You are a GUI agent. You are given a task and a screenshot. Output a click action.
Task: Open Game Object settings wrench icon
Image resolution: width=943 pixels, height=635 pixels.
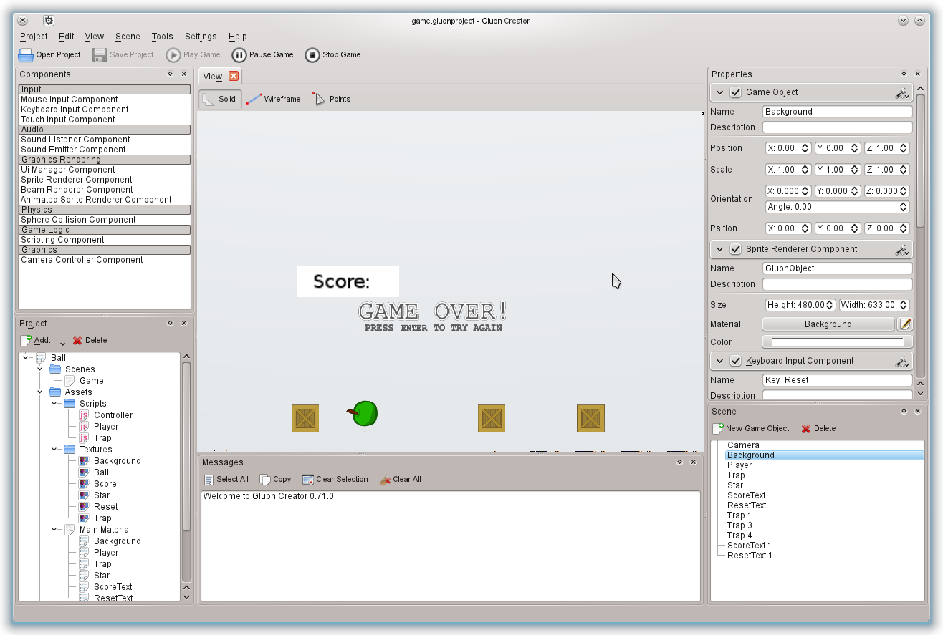pos(902,92)
